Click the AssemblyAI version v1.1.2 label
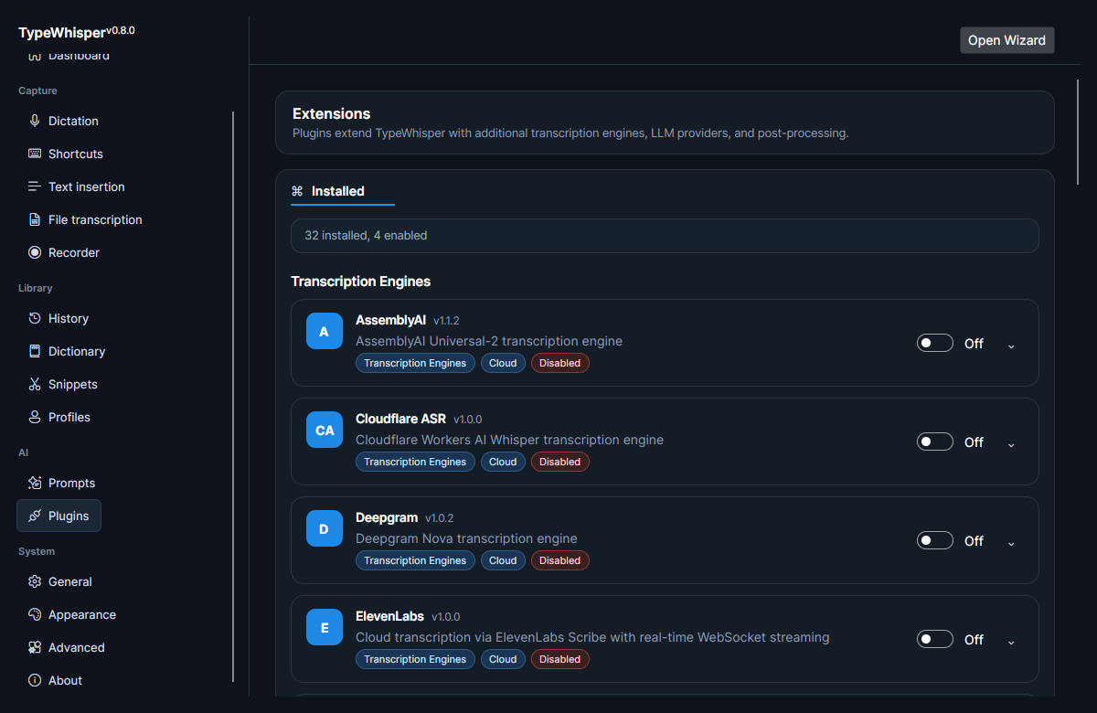This screenshot has height=713, width=1097. pyautogui.click(x=446, y=321)
